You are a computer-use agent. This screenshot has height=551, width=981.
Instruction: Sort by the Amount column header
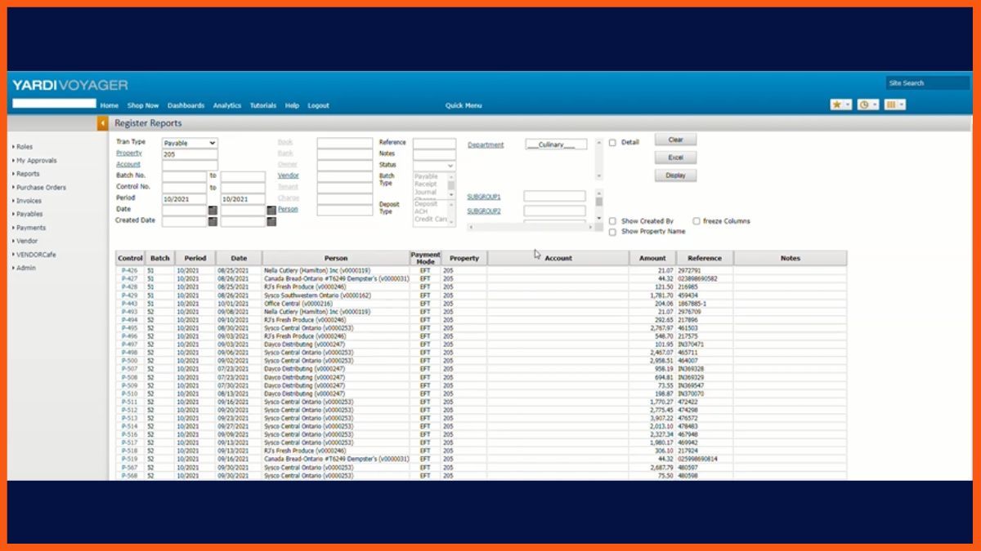(652, 258)
